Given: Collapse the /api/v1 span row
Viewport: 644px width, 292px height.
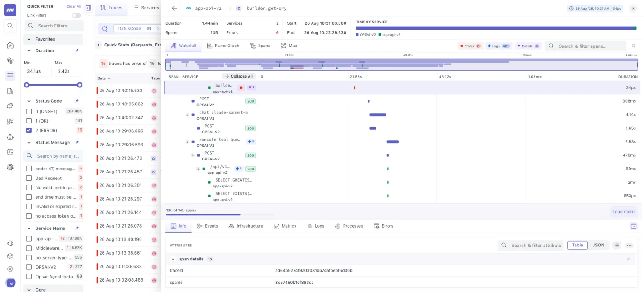Looking at the screenshot, I should click(x=198, y=169).
